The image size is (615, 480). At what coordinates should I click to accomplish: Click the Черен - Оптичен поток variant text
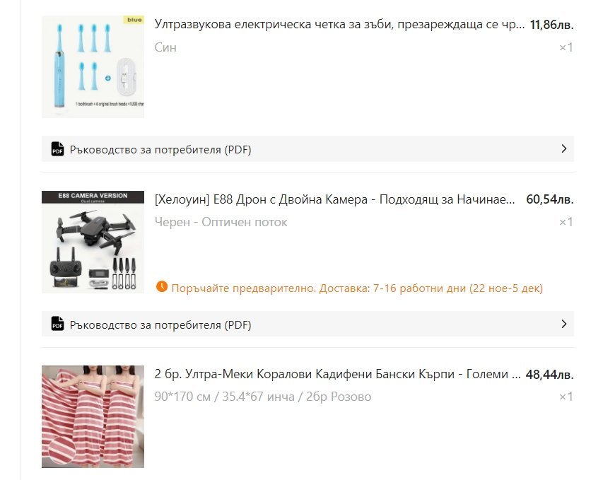pyautogui.click(x=221, y=222)
